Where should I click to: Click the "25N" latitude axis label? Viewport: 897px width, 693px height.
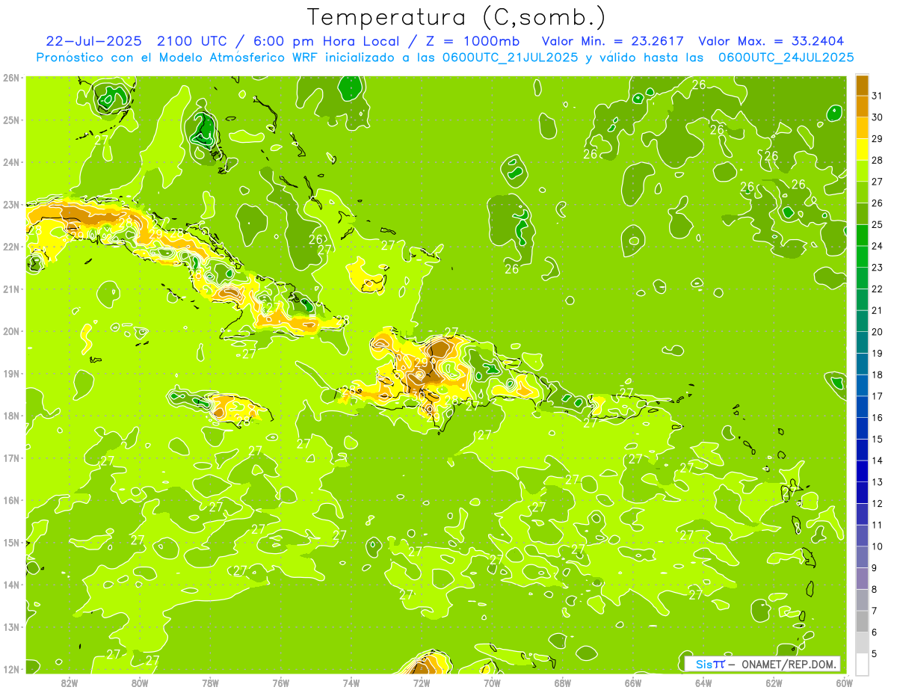click(11, 120)
